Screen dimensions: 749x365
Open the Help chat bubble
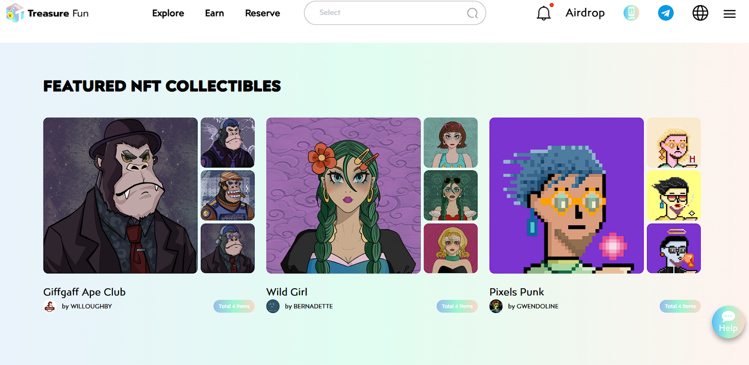click(x=728, y=322)
